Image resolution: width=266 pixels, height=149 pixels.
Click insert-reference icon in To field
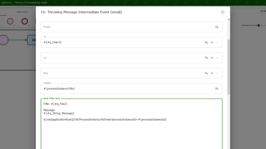point(206,42)
